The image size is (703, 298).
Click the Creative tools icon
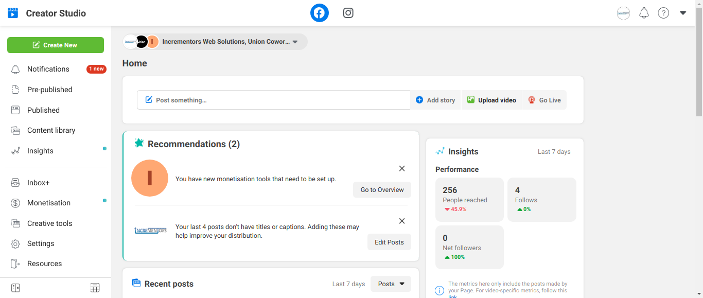(x=15, y=223)
